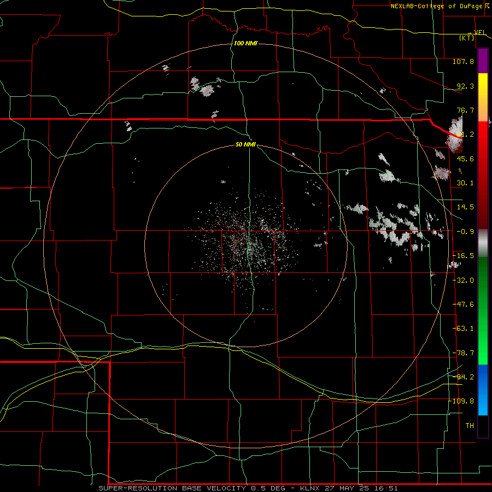Select the 92.3 velocity scale value
The width and height of the screenshot is (492, 492).
coord(465,86)
